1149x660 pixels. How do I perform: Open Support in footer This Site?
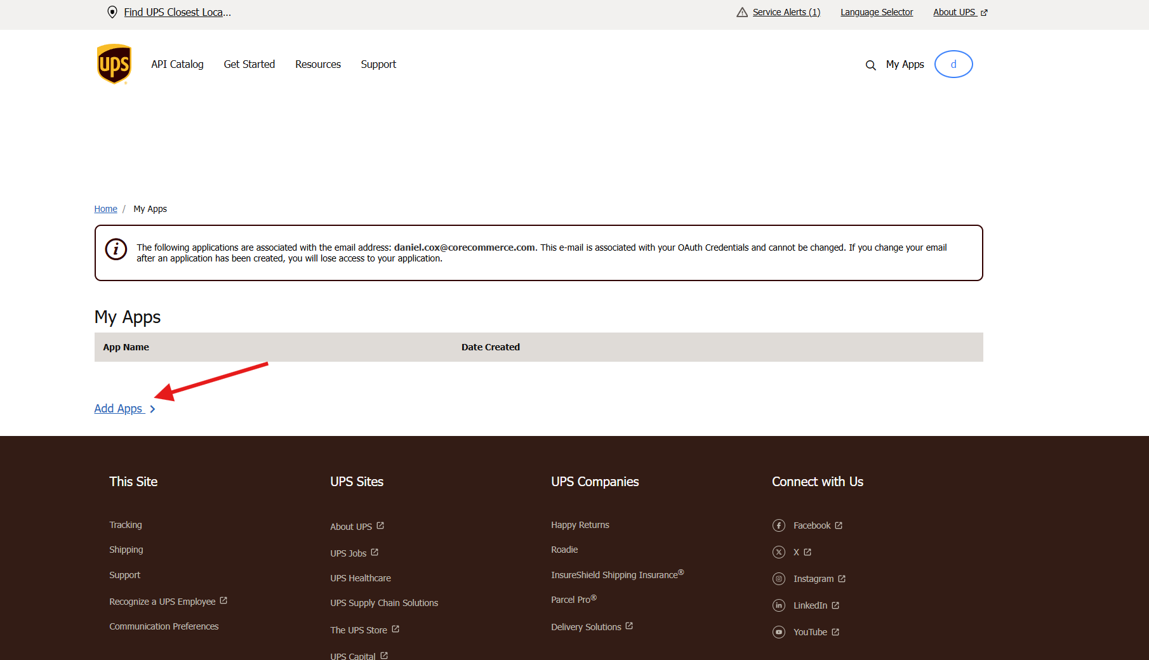[x=124, y=575]
